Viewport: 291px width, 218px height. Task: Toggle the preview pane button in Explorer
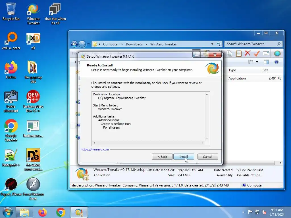pyautogui.click(x=266, y=62)
